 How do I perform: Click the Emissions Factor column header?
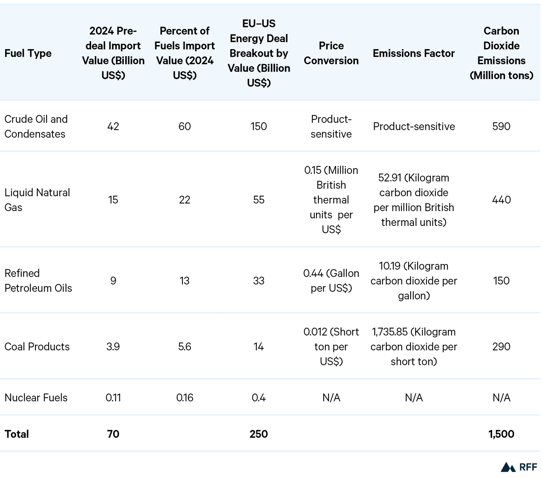[413, 53]
